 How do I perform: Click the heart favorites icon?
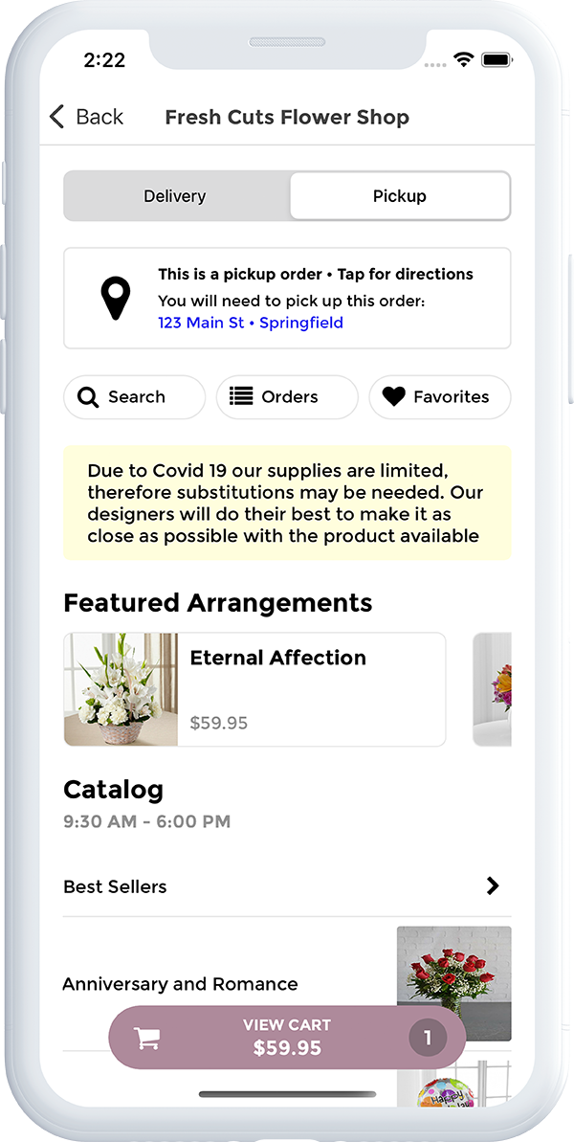[393, 396]
